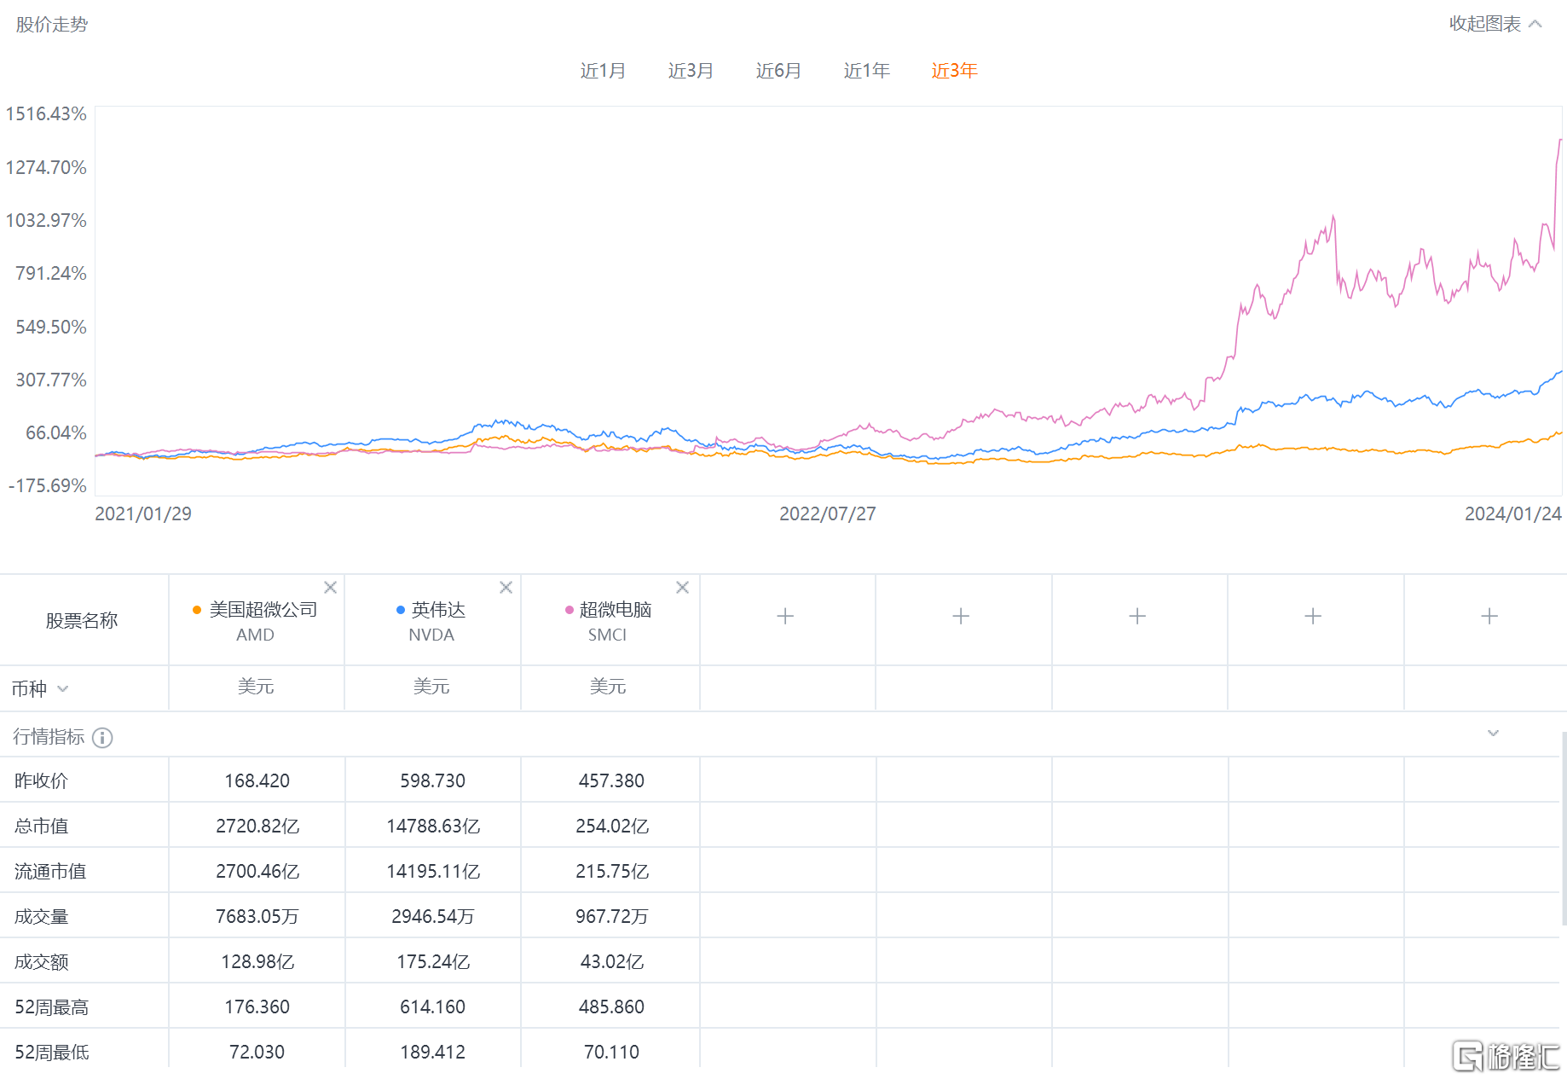Toggle AMD's orange legend dot
Screen dimensions: 1567x1079
197,610
